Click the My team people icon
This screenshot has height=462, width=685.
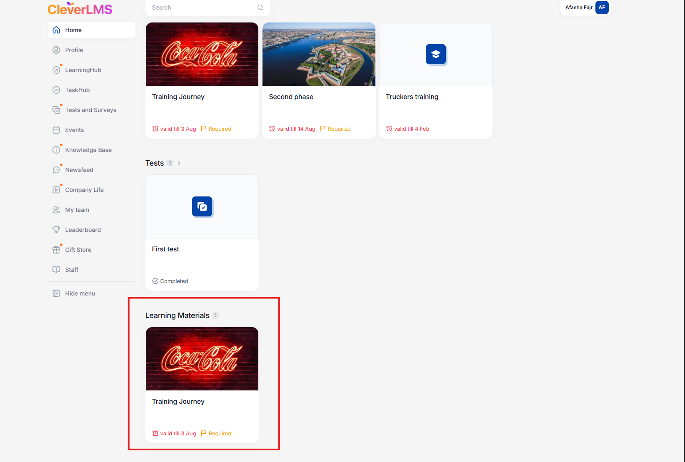coord(56,210)
